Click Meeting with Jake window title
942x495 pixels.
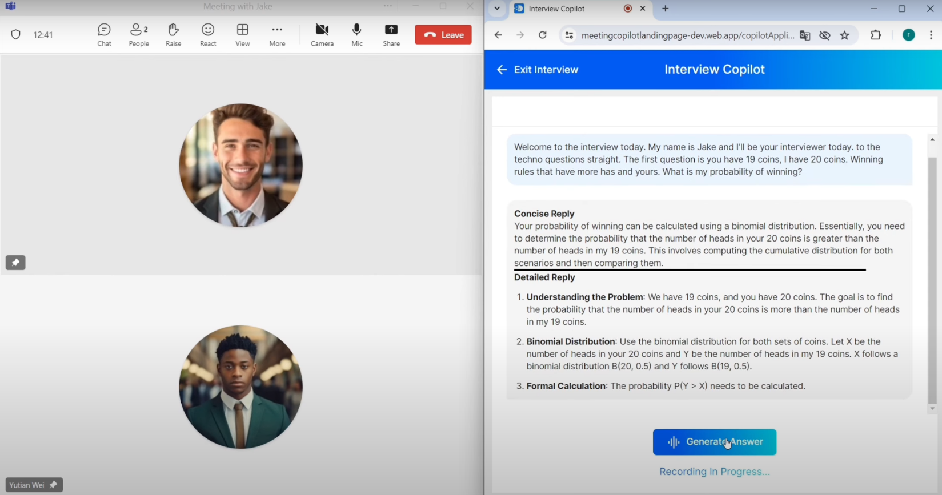238,6
